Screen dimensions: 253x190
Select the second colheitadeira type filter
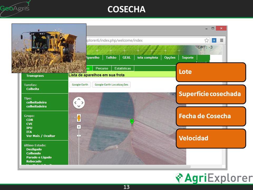(36, 106)
